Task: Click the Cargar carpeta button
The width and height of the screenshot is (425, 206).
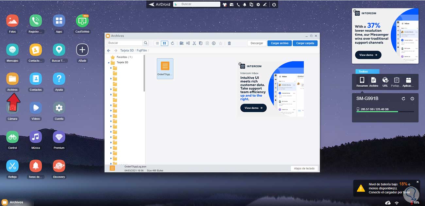Action: coord(305,43)
